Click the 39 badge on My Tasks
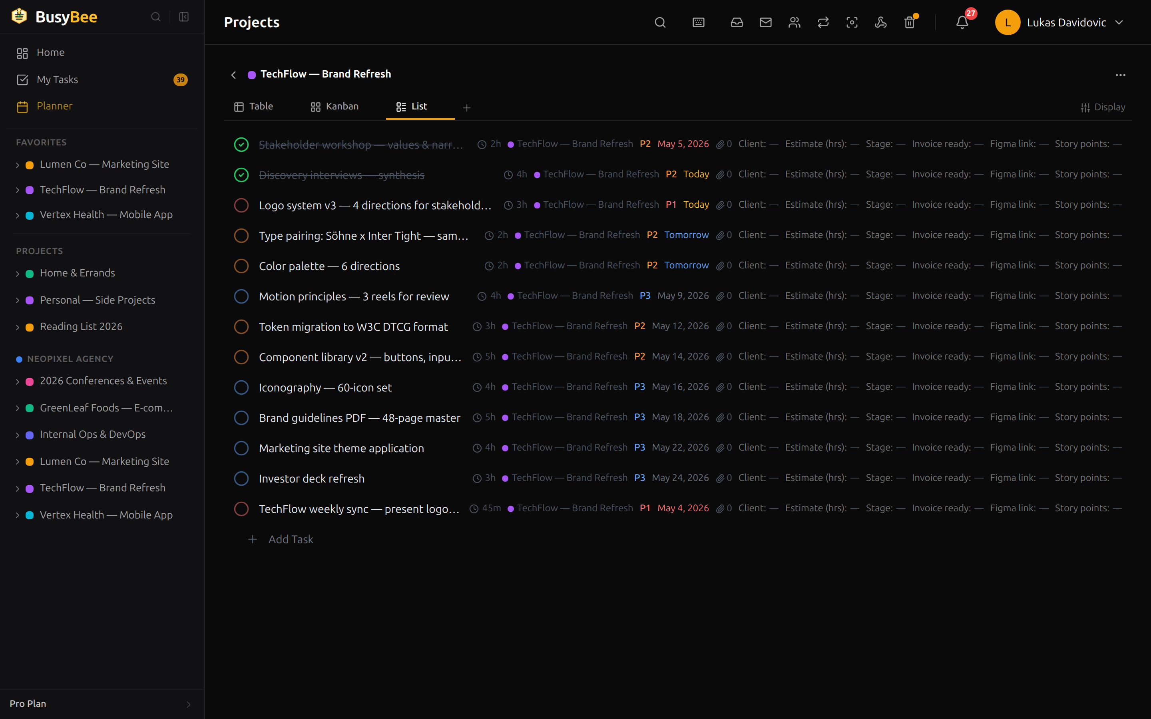Screen dimensions: 1151x719 (180, 80)
